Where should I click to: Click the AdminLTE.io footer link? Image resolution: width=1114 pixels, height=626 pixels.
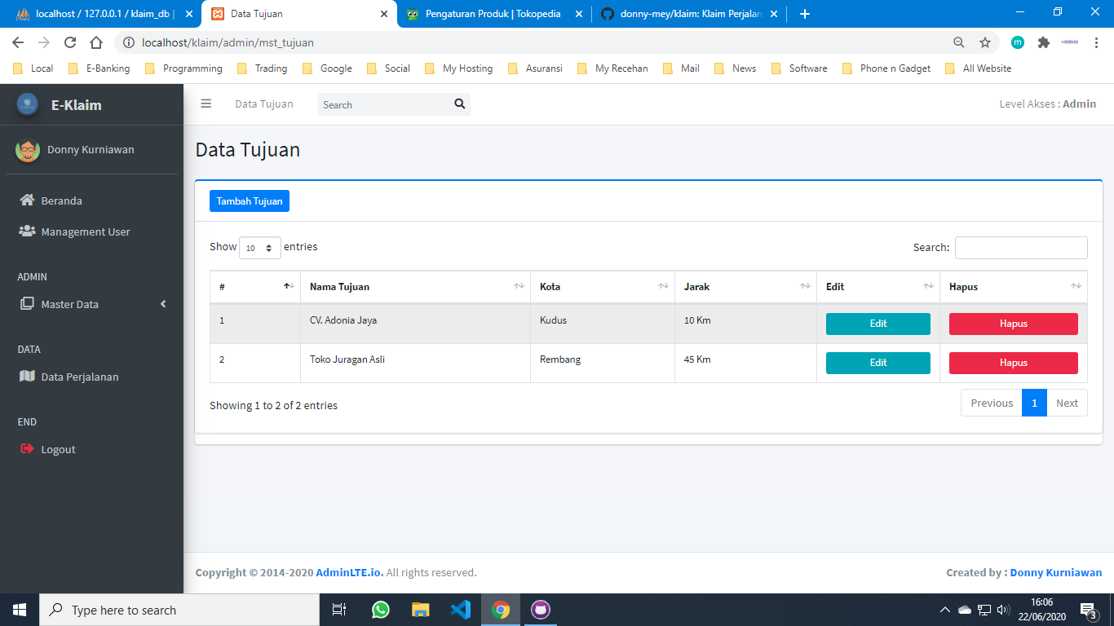349,572
